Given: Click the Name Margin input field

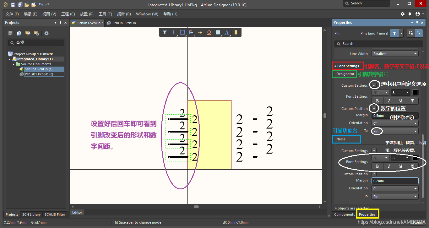Looking at the screenshot, I should [x=395, y=181].
